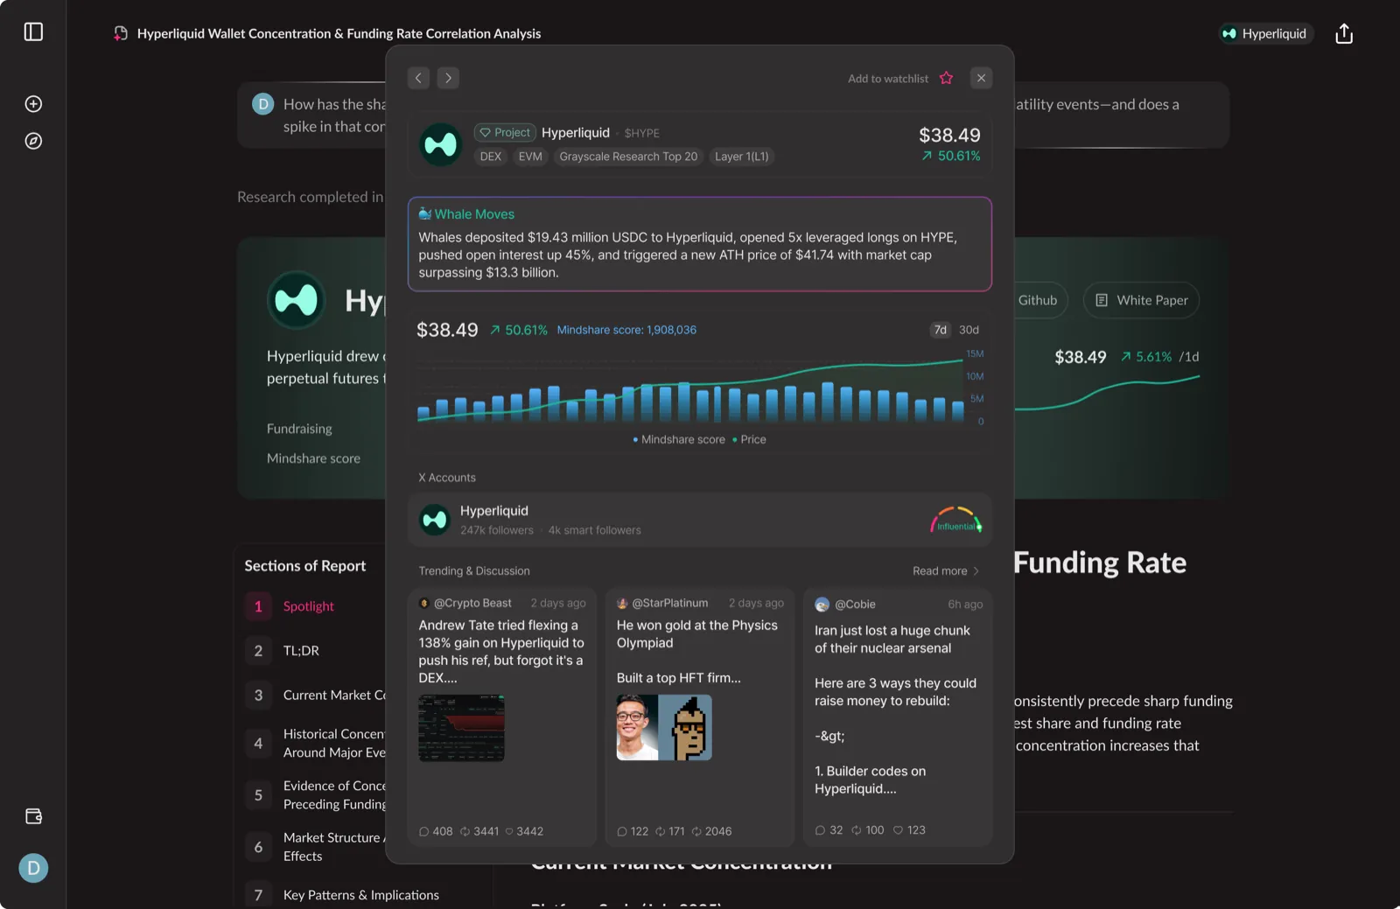The image size is (1400, 909).
Task: Click repost icon showing 171
Action: pos(661,831)
